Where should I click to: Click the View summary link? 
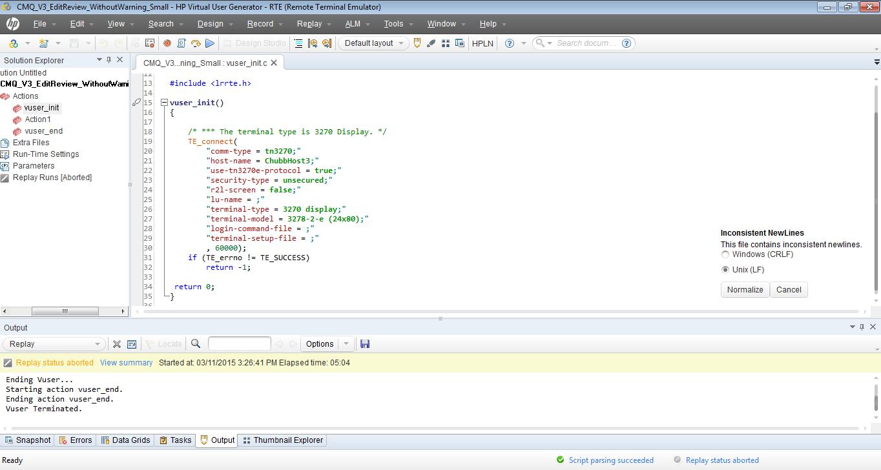coord(127,363)
